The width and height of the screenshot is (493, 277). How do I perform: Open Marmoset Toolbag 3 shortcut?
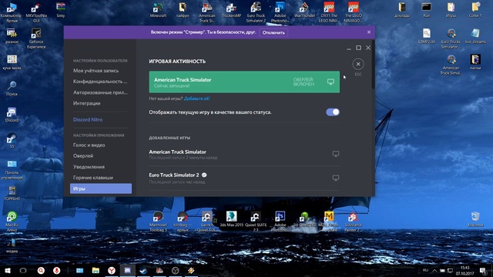coord(158,222)
